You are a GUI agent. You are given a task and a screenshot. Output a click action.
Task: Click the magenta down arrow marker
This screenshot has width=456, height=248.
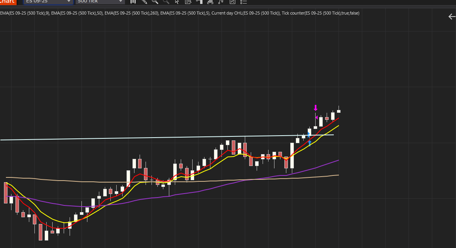tap(316, 108)
